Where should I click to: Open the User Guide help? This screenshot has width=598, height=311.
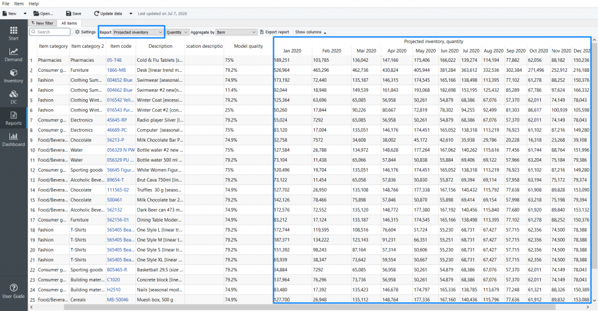(13, 291)
